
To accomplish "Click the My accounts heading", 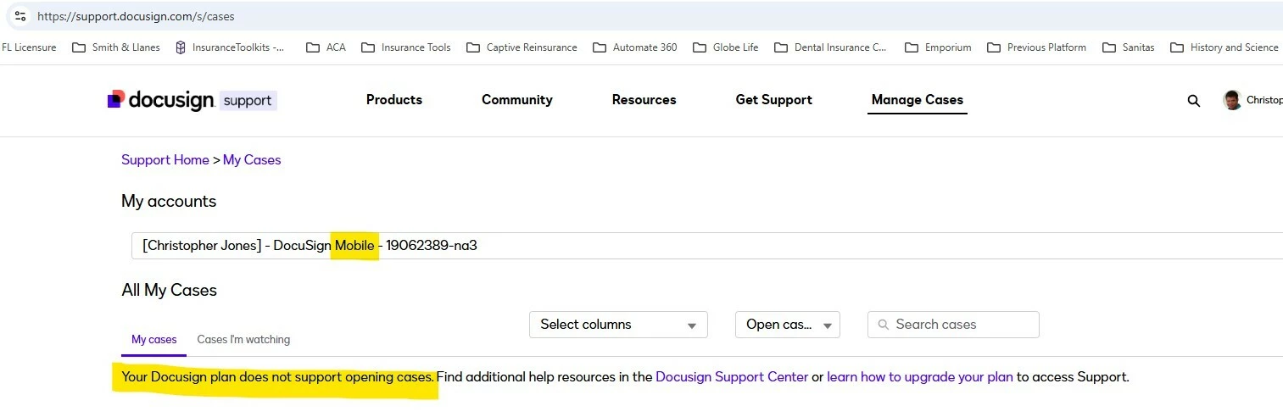I will (x=169, y=202).
